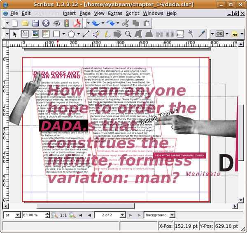
Task: Open the Extras menu
Action: click(x=115, y=14)
